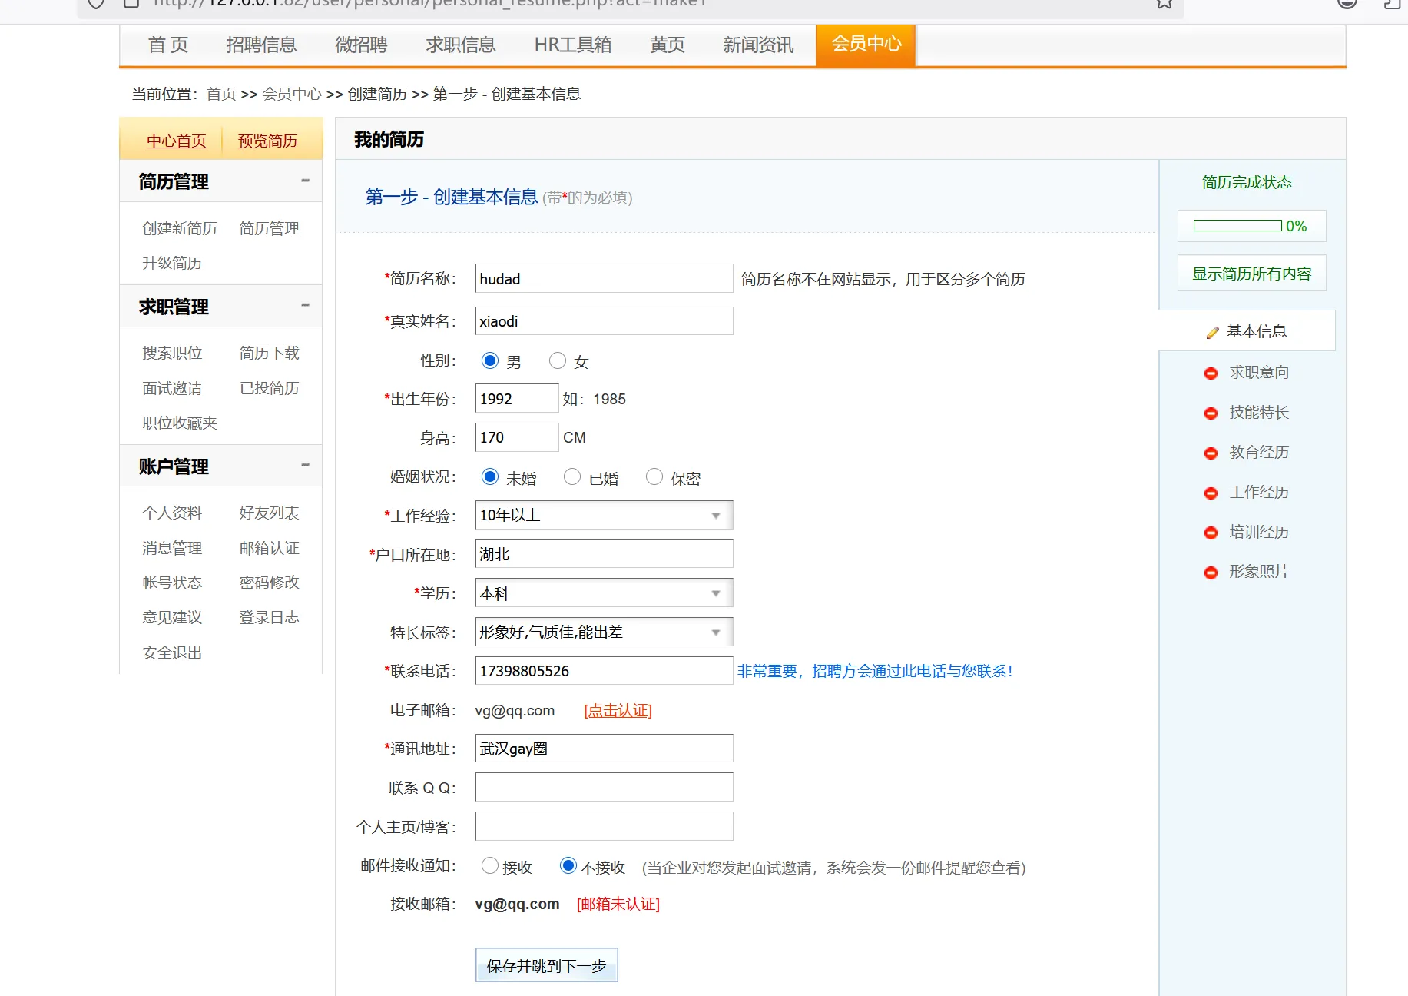1408x996 pixels.
Task: Click the red icon next to 教育经历
Action: [x=1211, y=453]
